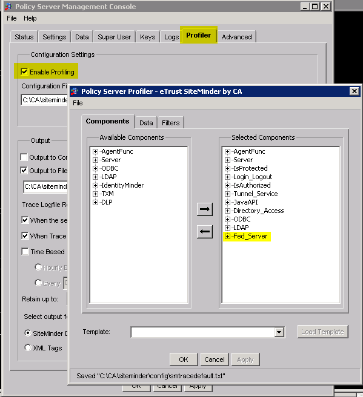
Task: Minimize the Policy Server Management Console window
Action: pos(305,6)
